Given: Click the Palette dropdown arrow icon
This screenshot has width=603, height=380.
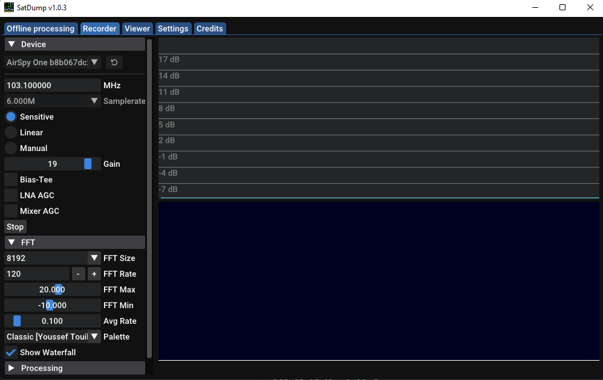Looking at the screenshot, I should 94,337.
